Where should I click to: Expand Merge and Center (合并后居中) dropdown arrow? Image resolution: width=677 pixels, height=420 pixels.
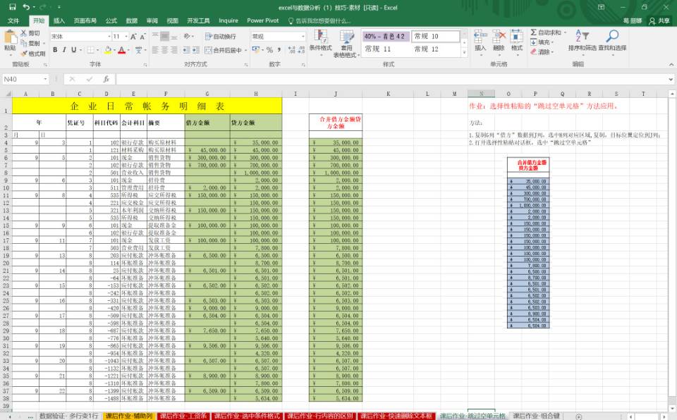click(245, 51)
